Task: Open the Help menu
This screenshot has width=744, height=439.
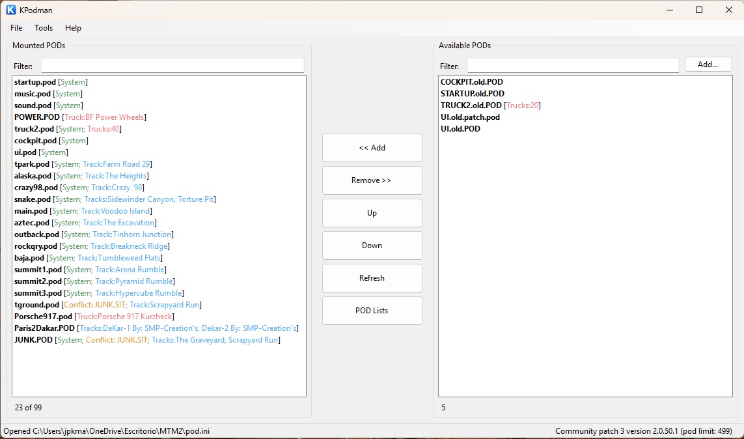Action: point(73,28)
